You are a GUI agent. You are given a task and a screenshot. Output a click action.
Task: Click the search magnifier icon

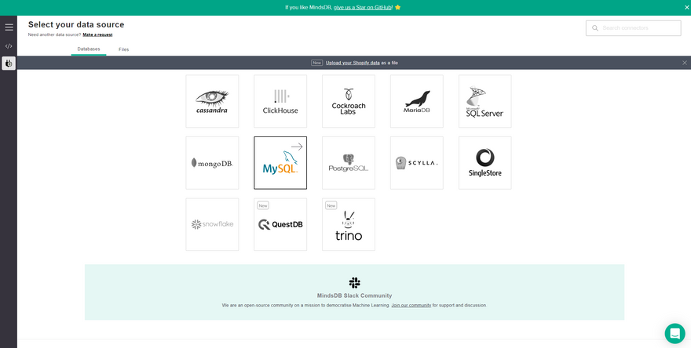coord(595,28)
